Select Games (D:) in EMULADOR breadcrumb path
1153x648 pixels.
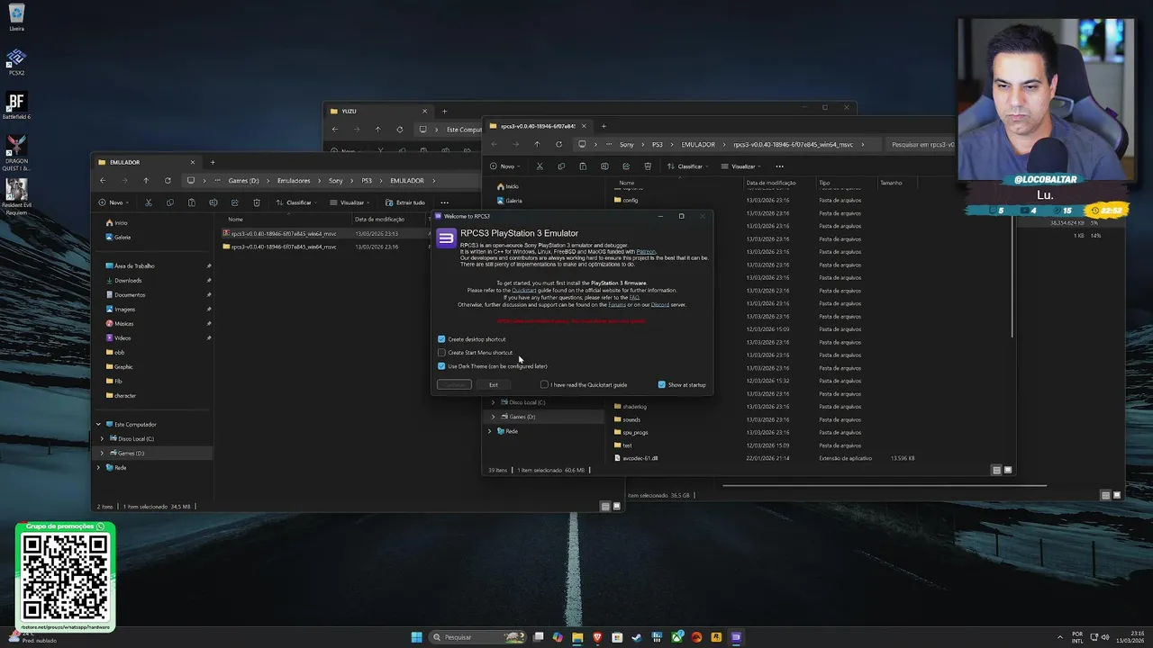click(243, 181)
